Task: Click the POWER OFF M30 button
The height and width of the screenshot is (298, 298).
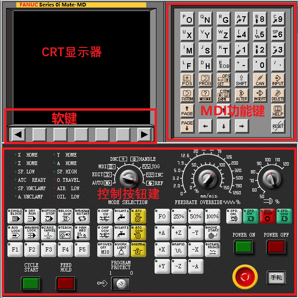Action: pyautogui.click(x=105, y=250)
